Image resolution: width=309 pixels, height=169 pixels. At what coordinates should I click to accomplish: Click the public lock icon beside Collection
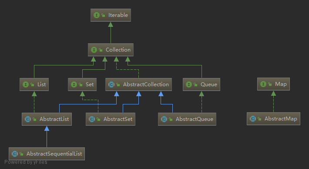pos(101,50)
